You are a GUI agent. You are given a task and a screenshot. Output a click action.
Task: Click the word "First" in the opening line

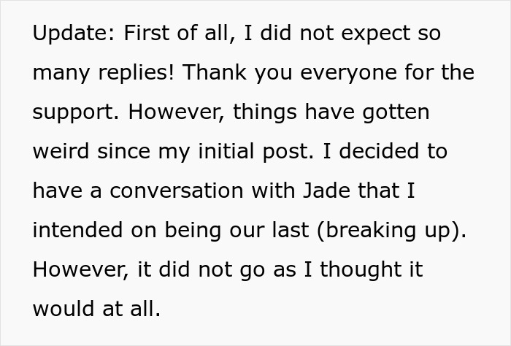click(x=145, y=34)
